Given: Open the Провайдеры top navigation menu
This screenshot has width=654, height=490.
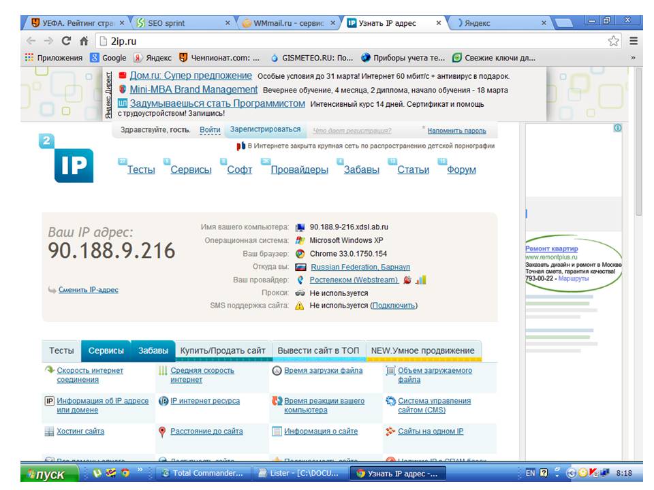Looking at the screenshot, I should [300, 169].
